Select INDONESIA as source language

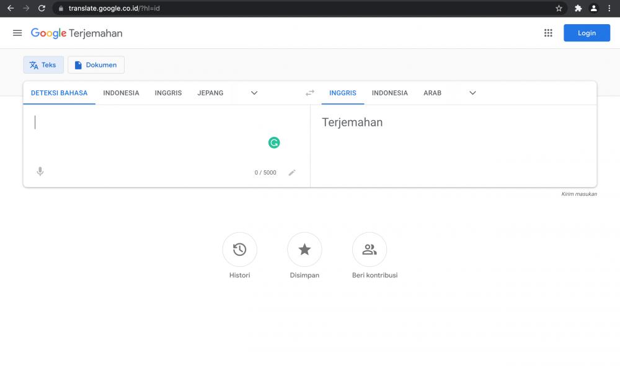[x=121, y=93]
